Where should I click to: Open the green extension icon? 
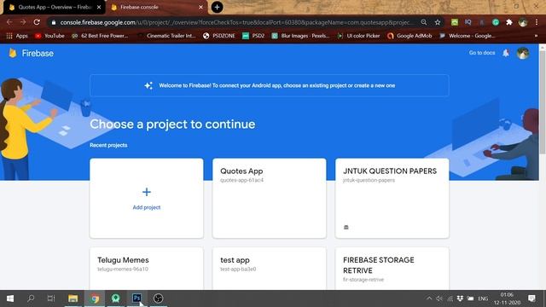(x=455, y=22)
